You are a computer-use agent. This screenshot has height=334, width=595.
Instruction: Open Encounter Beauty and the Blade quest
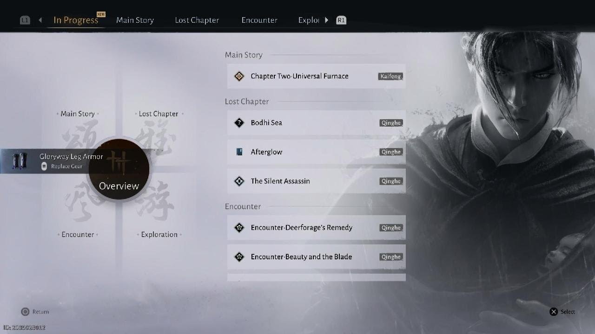click(x=316, y=257)
